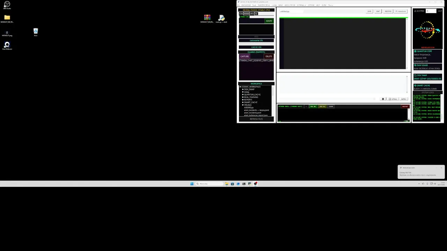
Task: Click the DALEJ button
Action: [x=393, y=99]
